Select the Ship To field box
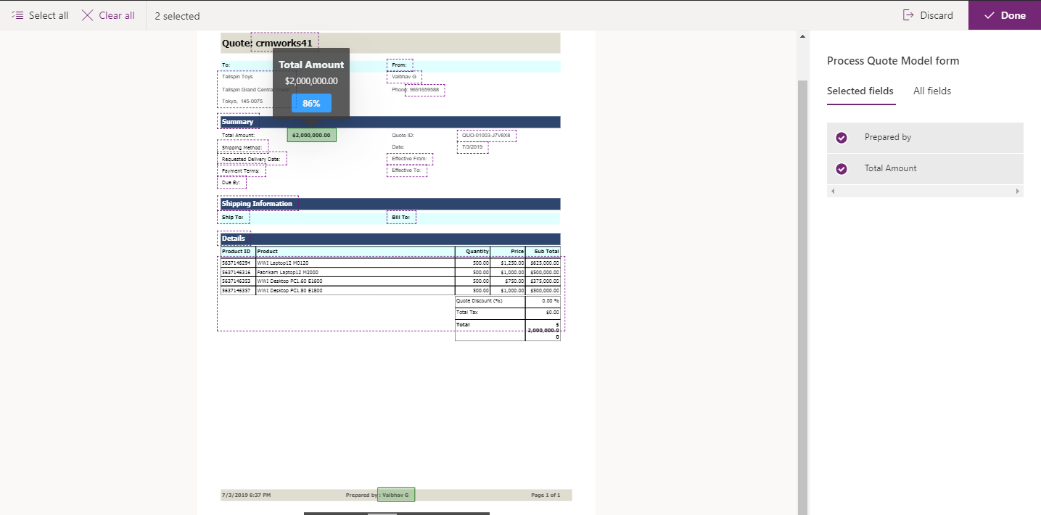1041x515 pixels. click(234, 218)
